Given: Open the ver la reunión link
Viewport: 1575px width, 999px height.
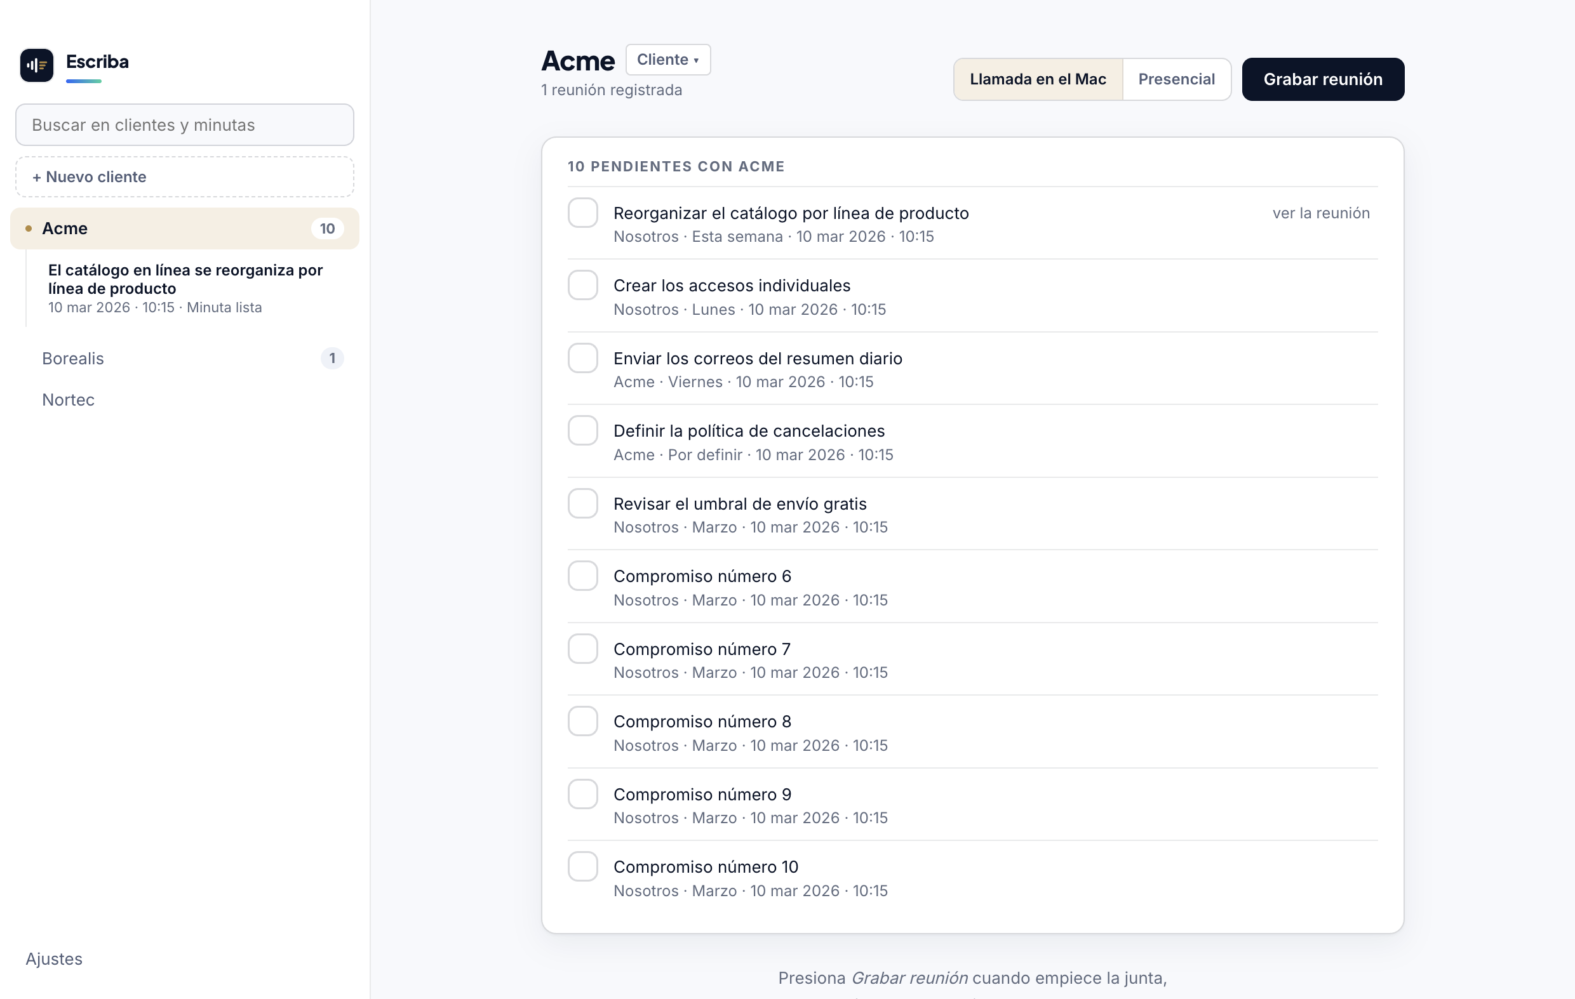Looking at the screenshot, I should pyautogui.click(x=1320, y=213).
